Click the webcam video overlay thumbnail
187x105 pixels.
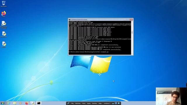171,96
